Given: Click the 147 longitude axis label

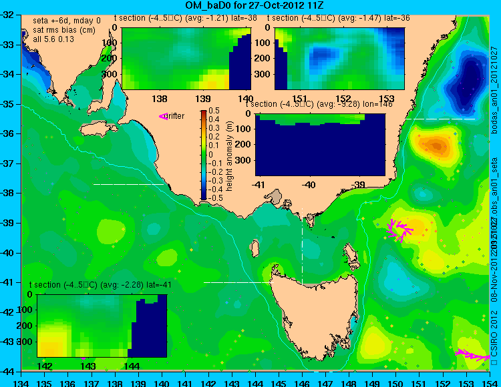Looking at the screenshot, I should coord(325,384).
